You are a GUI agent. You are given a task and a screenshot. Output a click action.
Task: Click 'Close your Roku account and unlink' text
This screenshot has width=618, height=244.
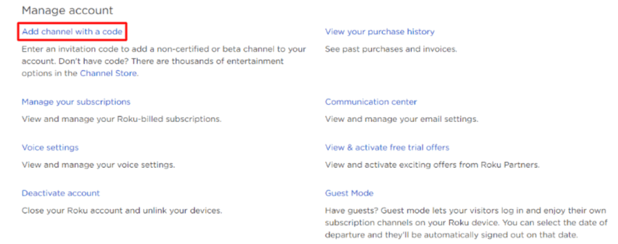point(122,210)
